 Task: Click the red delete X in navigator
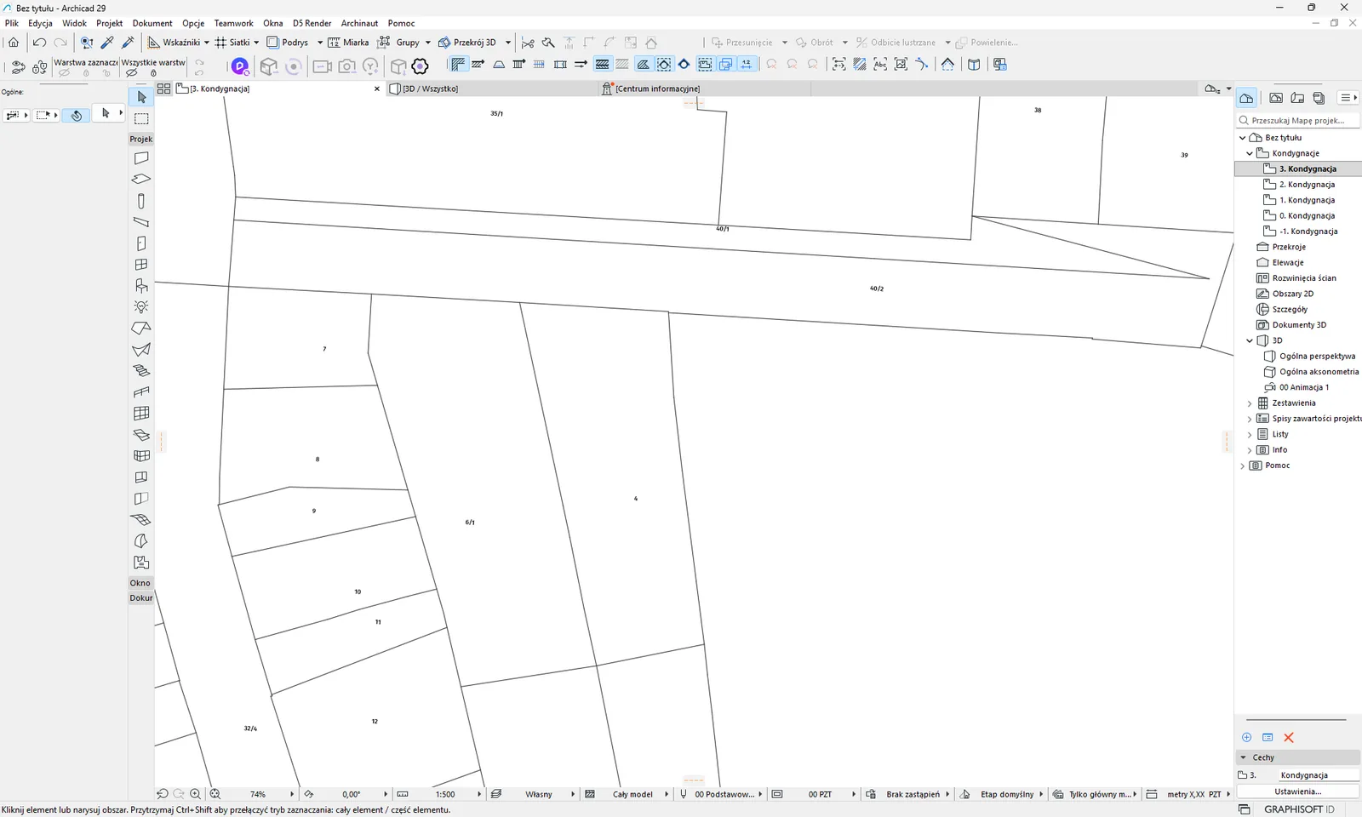[x=1289, y=738]
